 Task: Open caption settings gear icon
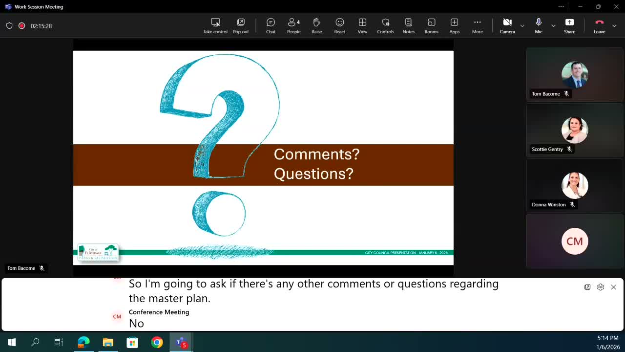click(x=601, y=287)
